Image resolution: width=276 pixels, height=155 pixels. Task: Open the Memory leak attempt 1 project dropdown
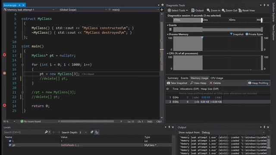tap(29, 10)
